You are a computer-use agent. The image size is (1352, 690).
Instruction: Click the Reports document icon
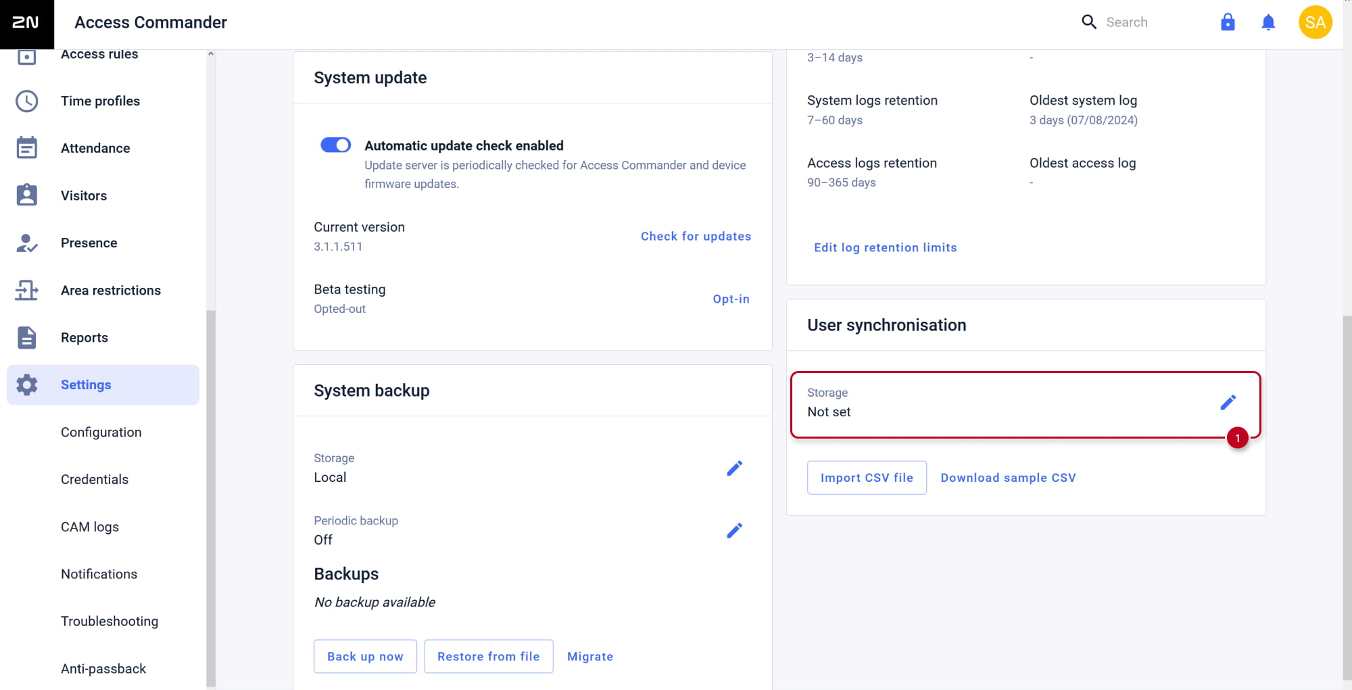pyautogui.click(x=26, y=337)
